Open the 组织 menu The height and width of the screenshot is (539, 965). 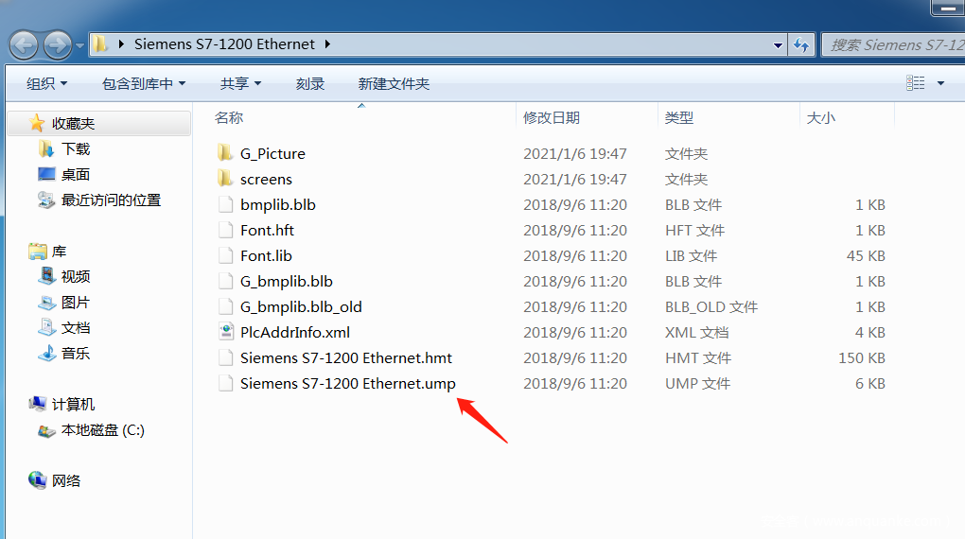pos(46,83)
